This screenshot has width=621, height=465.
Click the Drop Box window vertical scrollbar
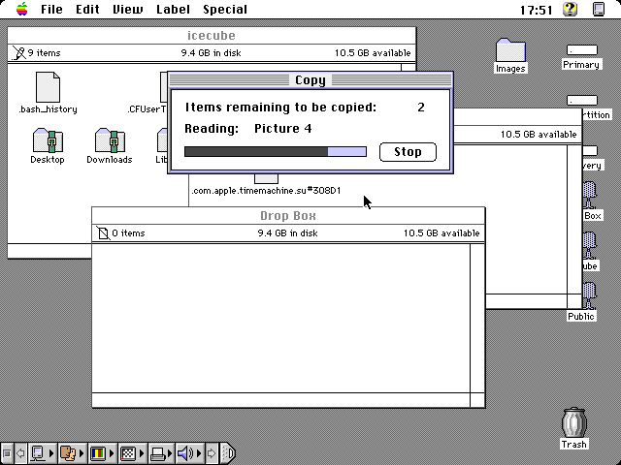click(x=477, y=319)
